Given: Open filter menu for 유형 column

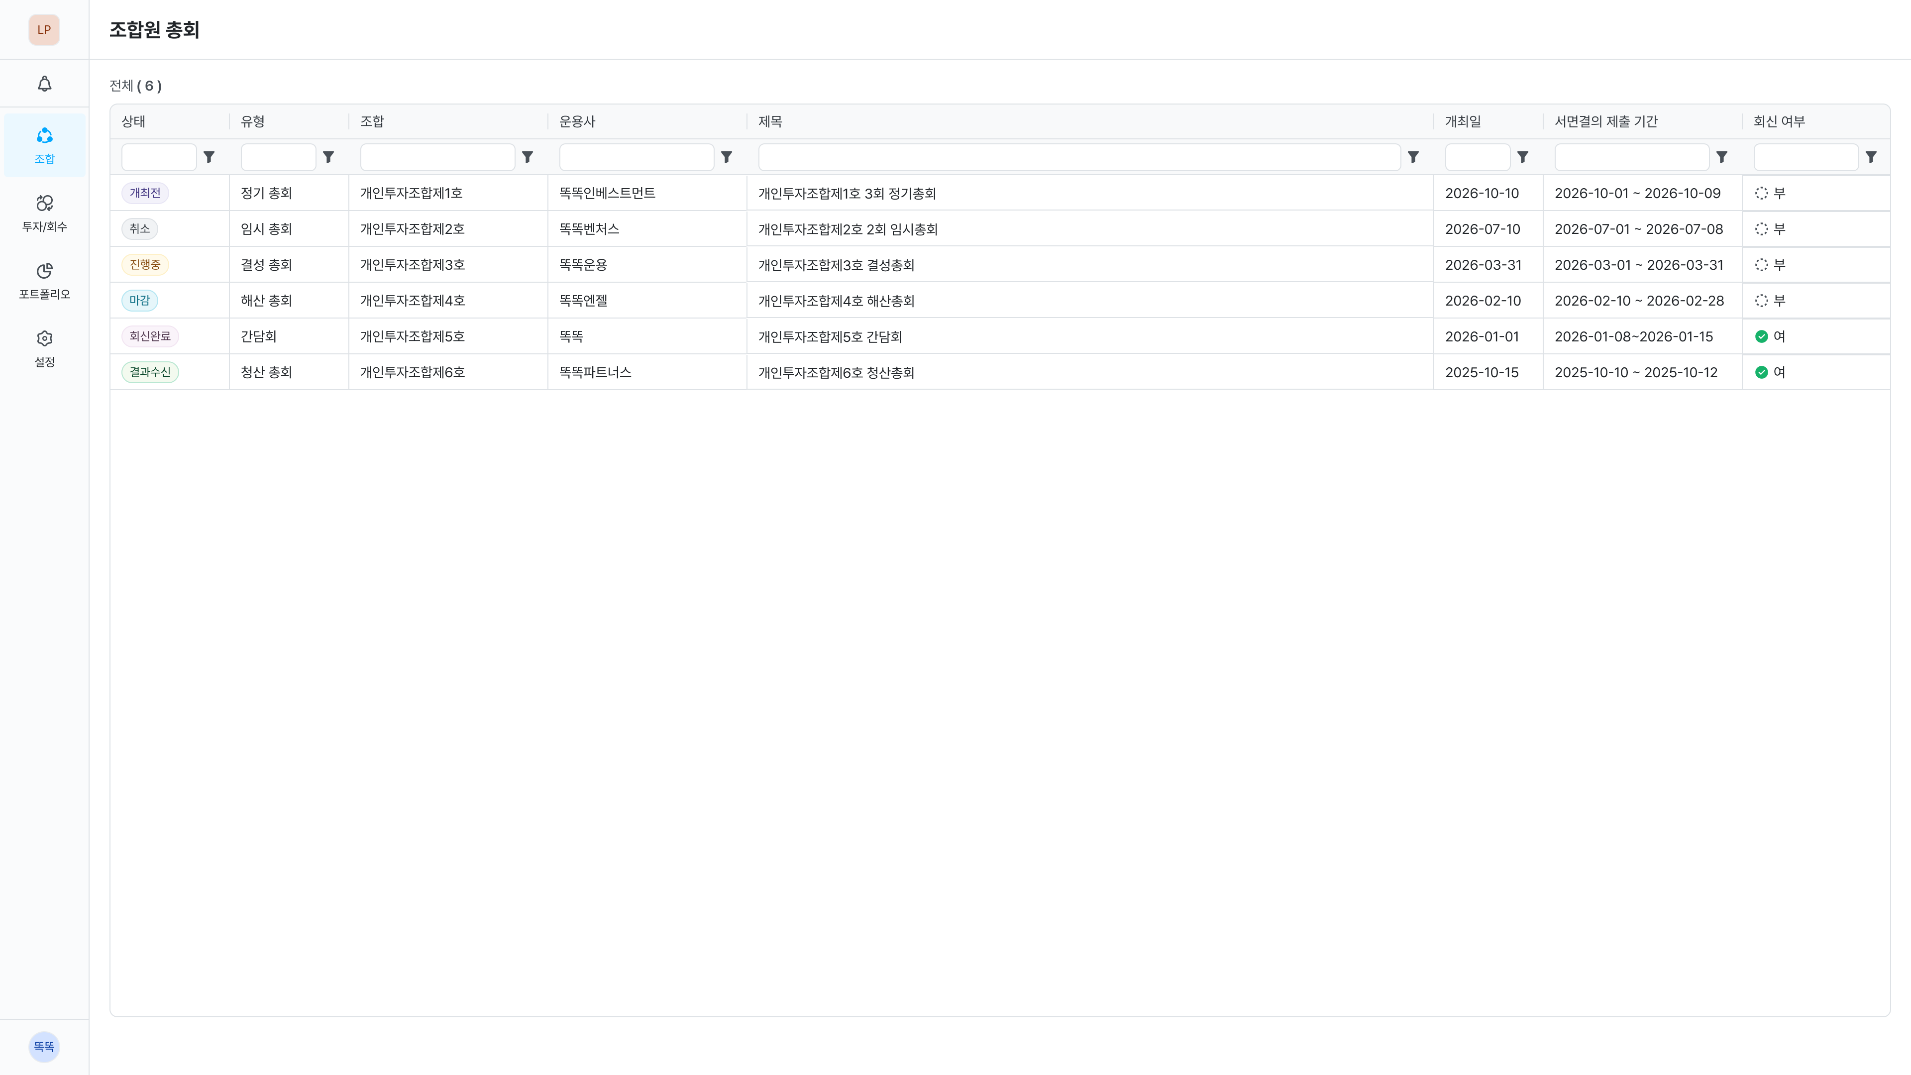Looking at the screenshot, I should point(328,157).
